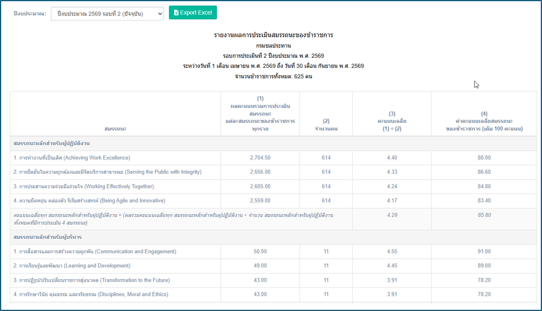Click percentage value 91.00
Image resolution: width=542 pixels, height=311 pixels.
(x=484, y=251)
